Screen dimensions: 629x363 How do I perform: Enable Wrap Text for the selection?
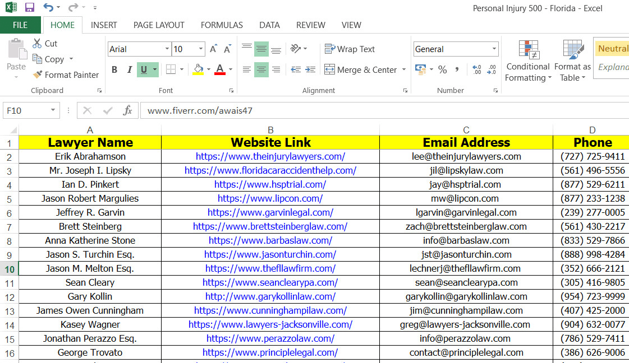(350, 49)
